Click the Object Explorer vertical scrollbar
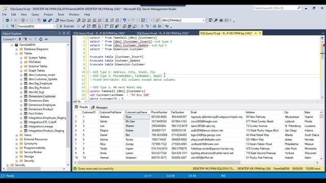326x183 pixels. (x=68, y=124)
